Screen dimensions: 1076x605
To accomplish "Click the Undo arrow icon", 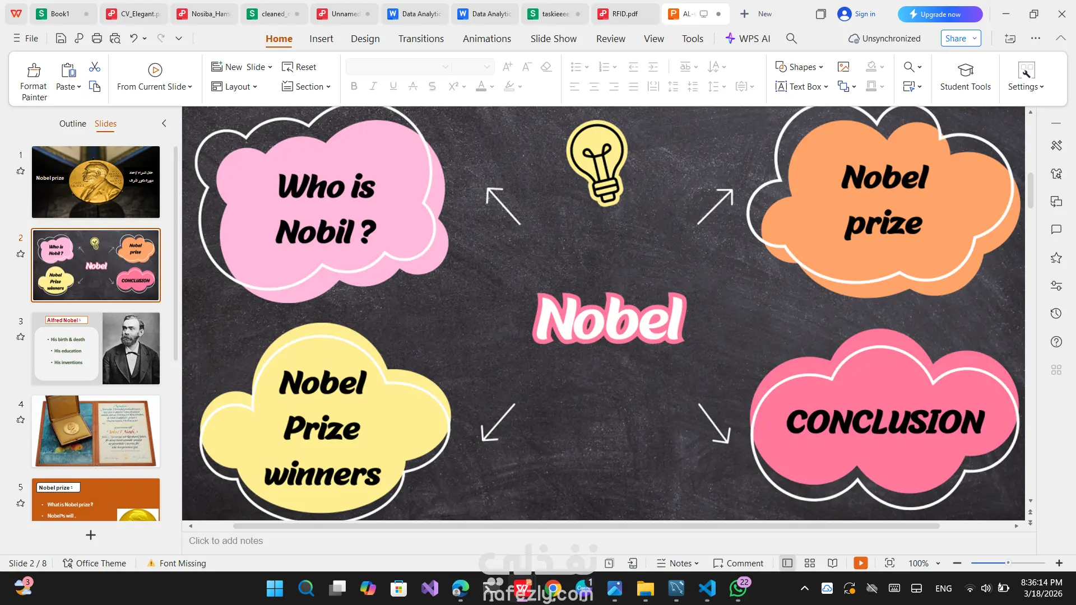I will pyautogui.click(x=133, y=39).
